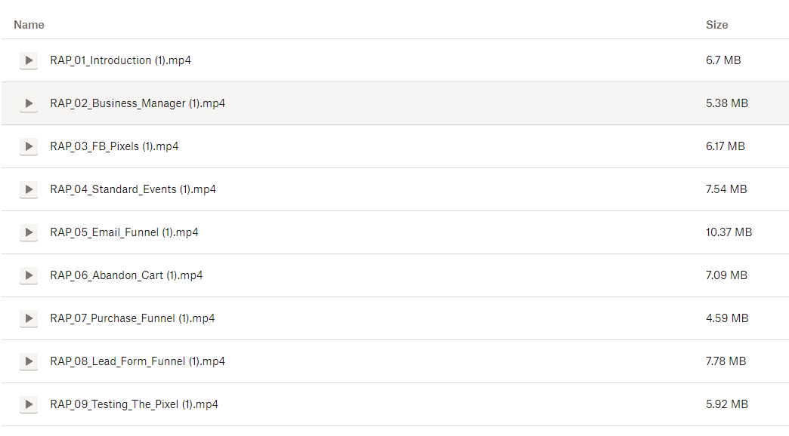Sort files by the Name column header

[29, 25]
